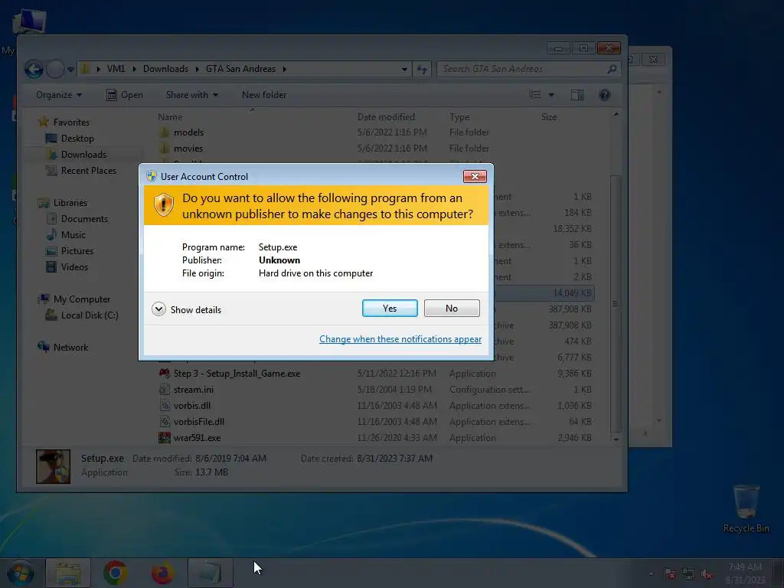This screenshot has width=784, height=588.
Task: Select Libraries in navigation pane
Action: coord(63,202)
